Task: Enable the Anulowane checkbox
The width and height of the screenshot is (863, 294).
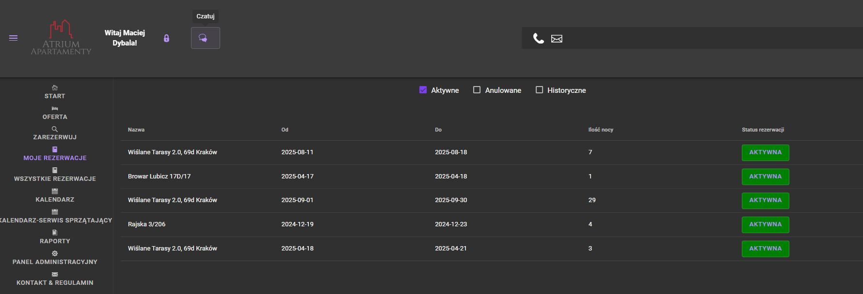Action: [477, 90]
